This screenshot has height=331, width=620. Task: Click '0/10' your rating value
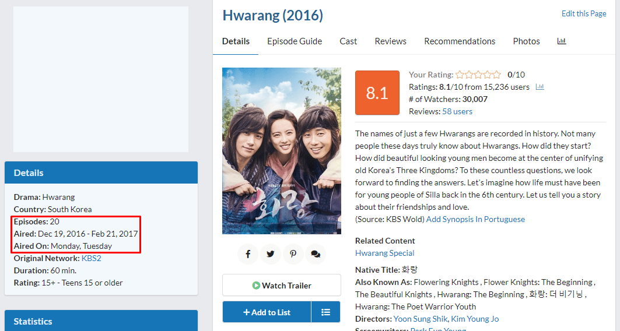coord(516,75)
